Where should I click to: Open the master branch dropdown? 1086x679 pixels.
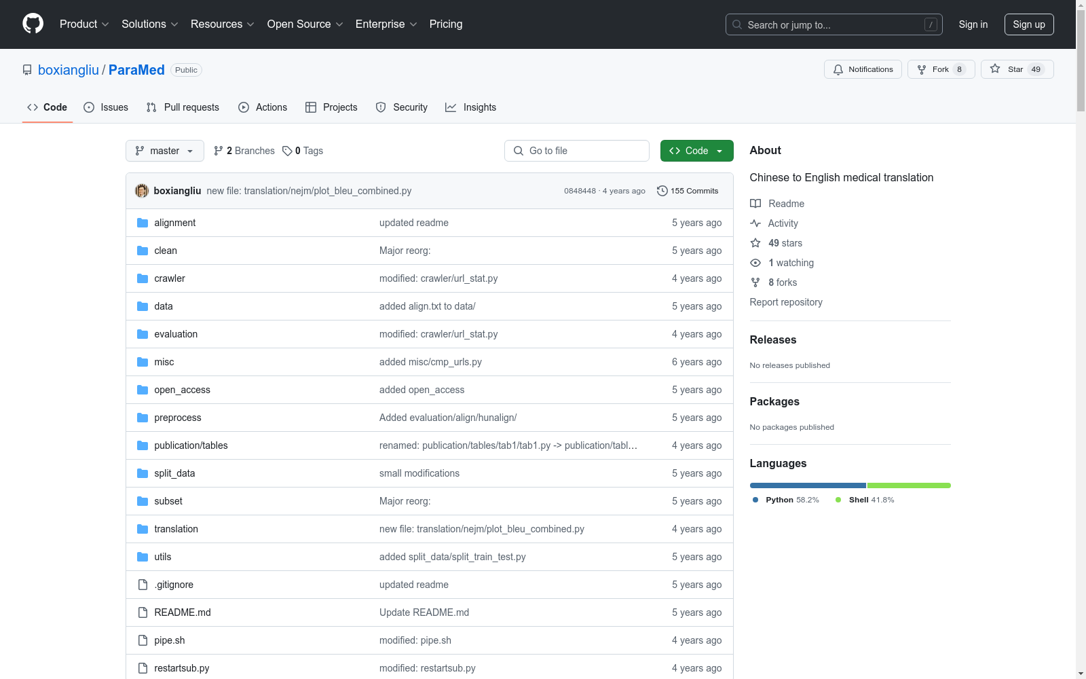pyautogui.click(x=165, y=151)
